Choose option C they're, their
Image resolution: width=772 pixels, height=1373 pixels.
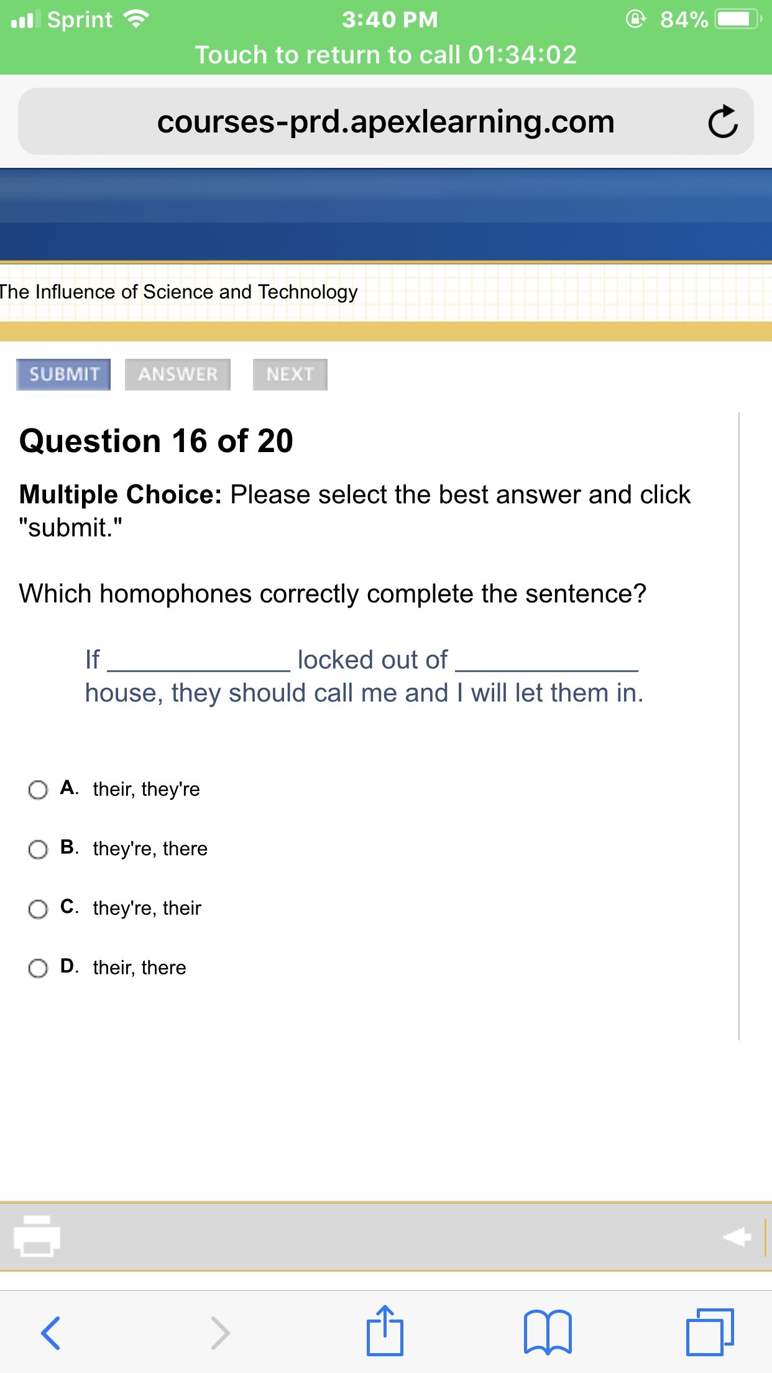[x=38, y=909]
